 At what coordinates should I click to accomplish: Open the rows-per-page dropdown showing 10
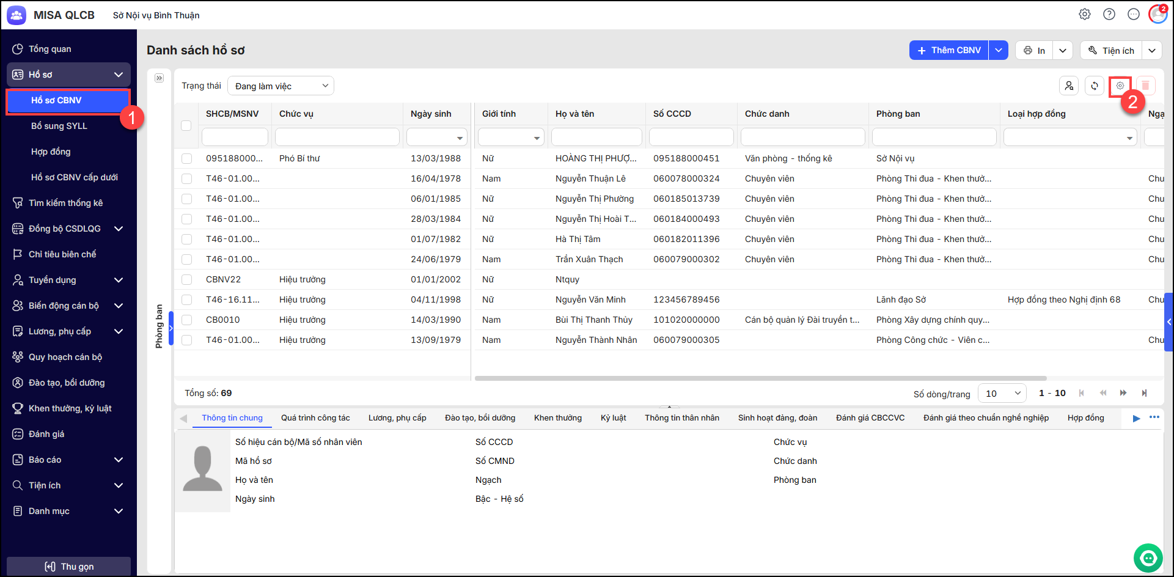pos(1002,393)
